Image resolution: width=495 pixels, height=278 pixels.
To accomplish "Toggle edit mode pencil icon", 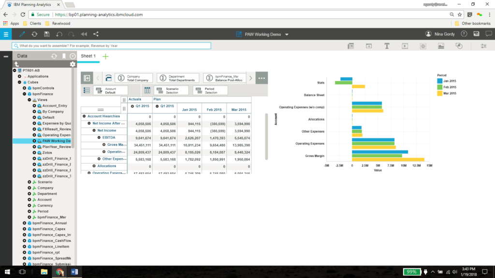I will [22, 34].
